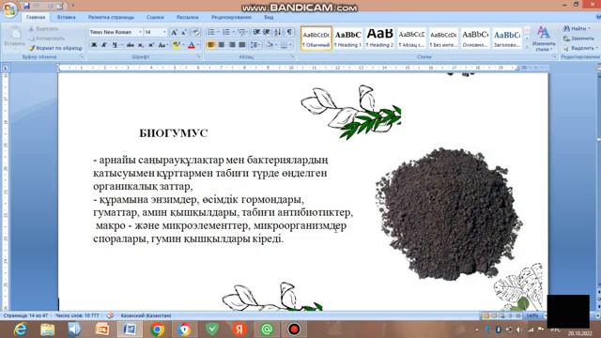The width and height of the screenshot is (601, 338).
Task: Switch to Вид (View) tab
Action: click(x=269, y=17)
